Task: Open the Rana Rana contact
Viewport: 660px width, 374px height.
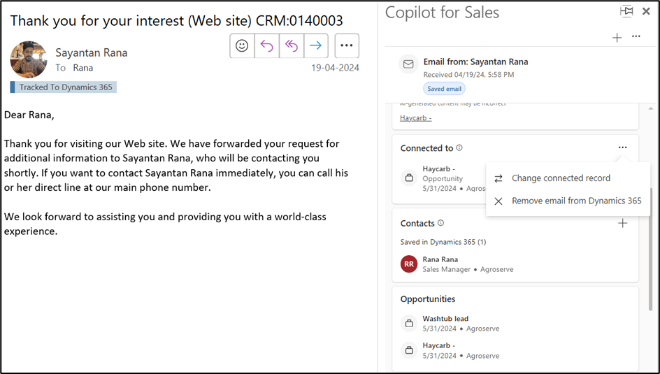Action: click(x=440, y=259)
